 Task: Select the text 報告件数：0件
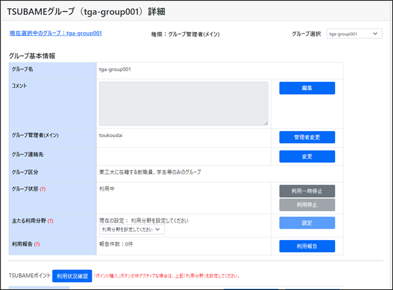[x=116, y=244]
